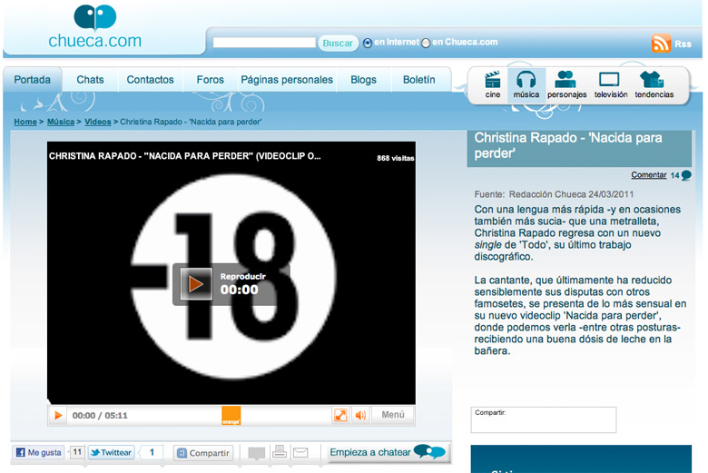Click the play button in the player control bar
This screenshot has width=708, height=473.
click(58, 415)
